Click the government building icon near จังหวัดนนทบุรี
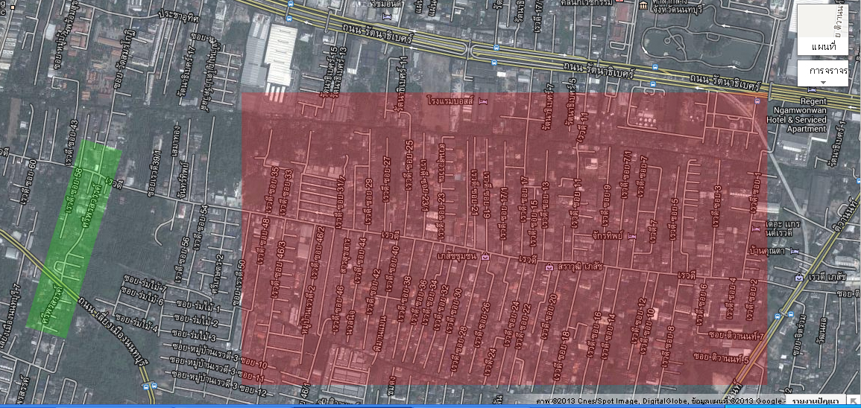 click(x=643, y=6)
